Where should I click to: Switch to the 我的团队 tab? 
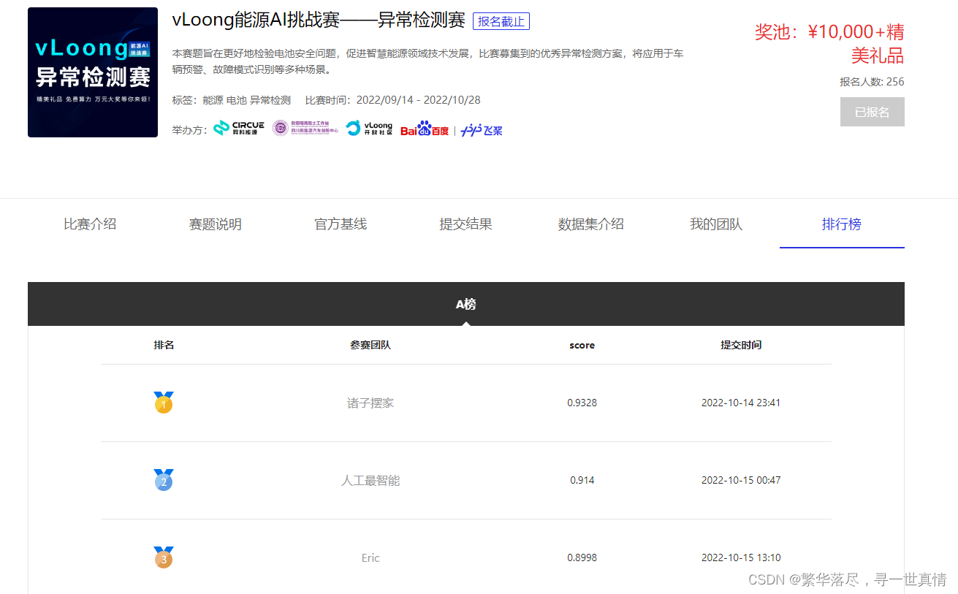click(716, 224)
